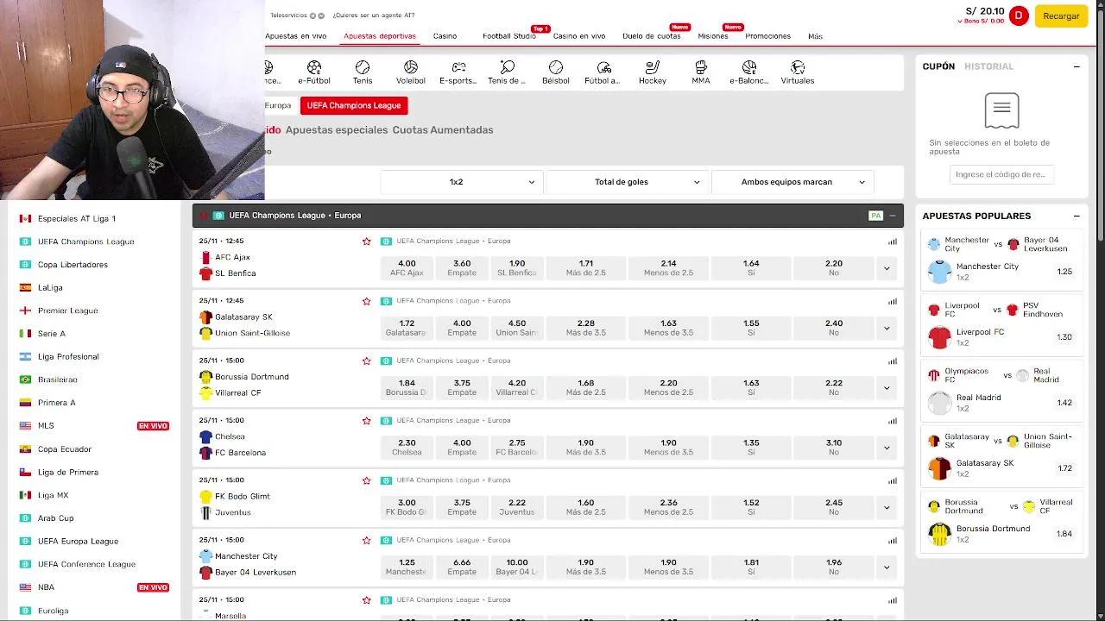Click the Recargar button
The image size is (1105, 621).
1061,16
